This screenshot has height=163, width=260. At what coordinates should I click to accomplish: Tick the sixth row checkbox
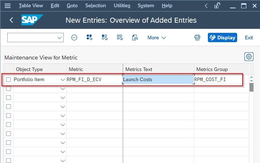[8, 124]
